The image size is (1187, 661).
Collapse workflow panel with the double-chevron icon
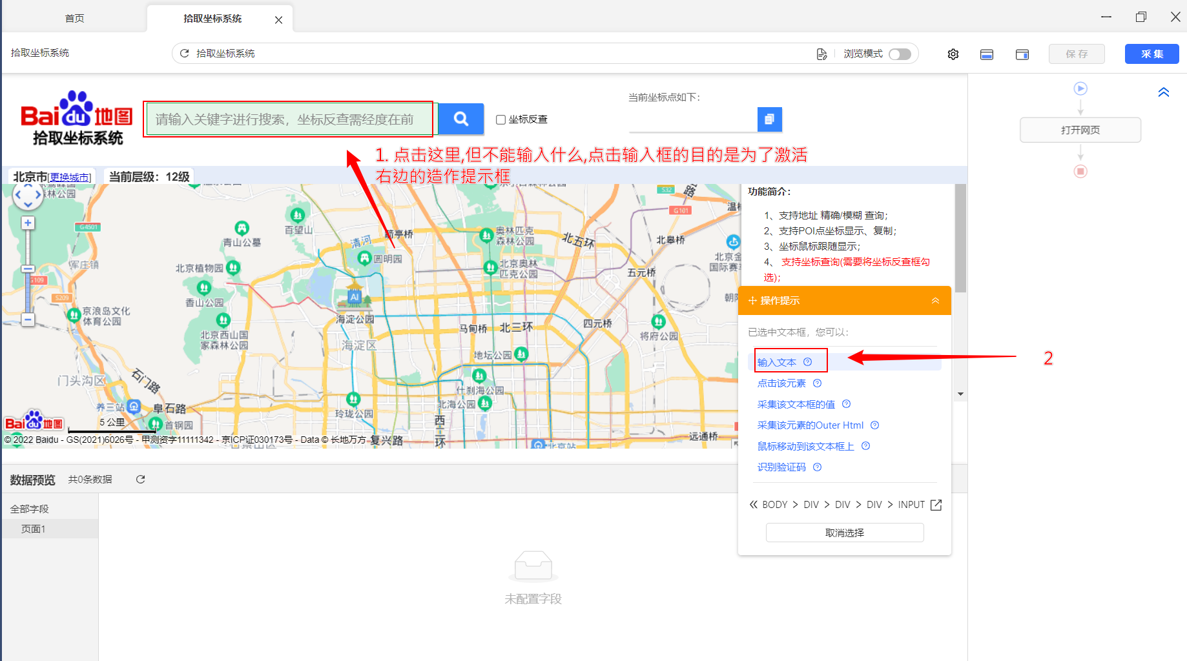tap(1164, 92)
